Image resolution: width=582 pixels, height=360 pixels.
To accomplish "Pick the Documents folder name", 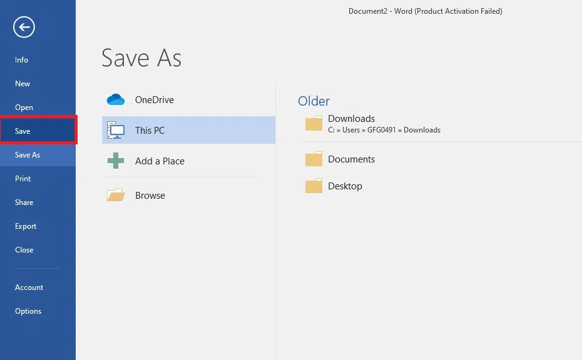I will click(x=351, y=159).
